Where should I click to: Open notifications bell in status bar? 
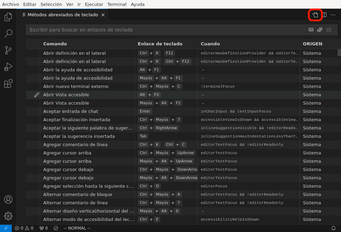pyautogui.click(x=333, y=228)
